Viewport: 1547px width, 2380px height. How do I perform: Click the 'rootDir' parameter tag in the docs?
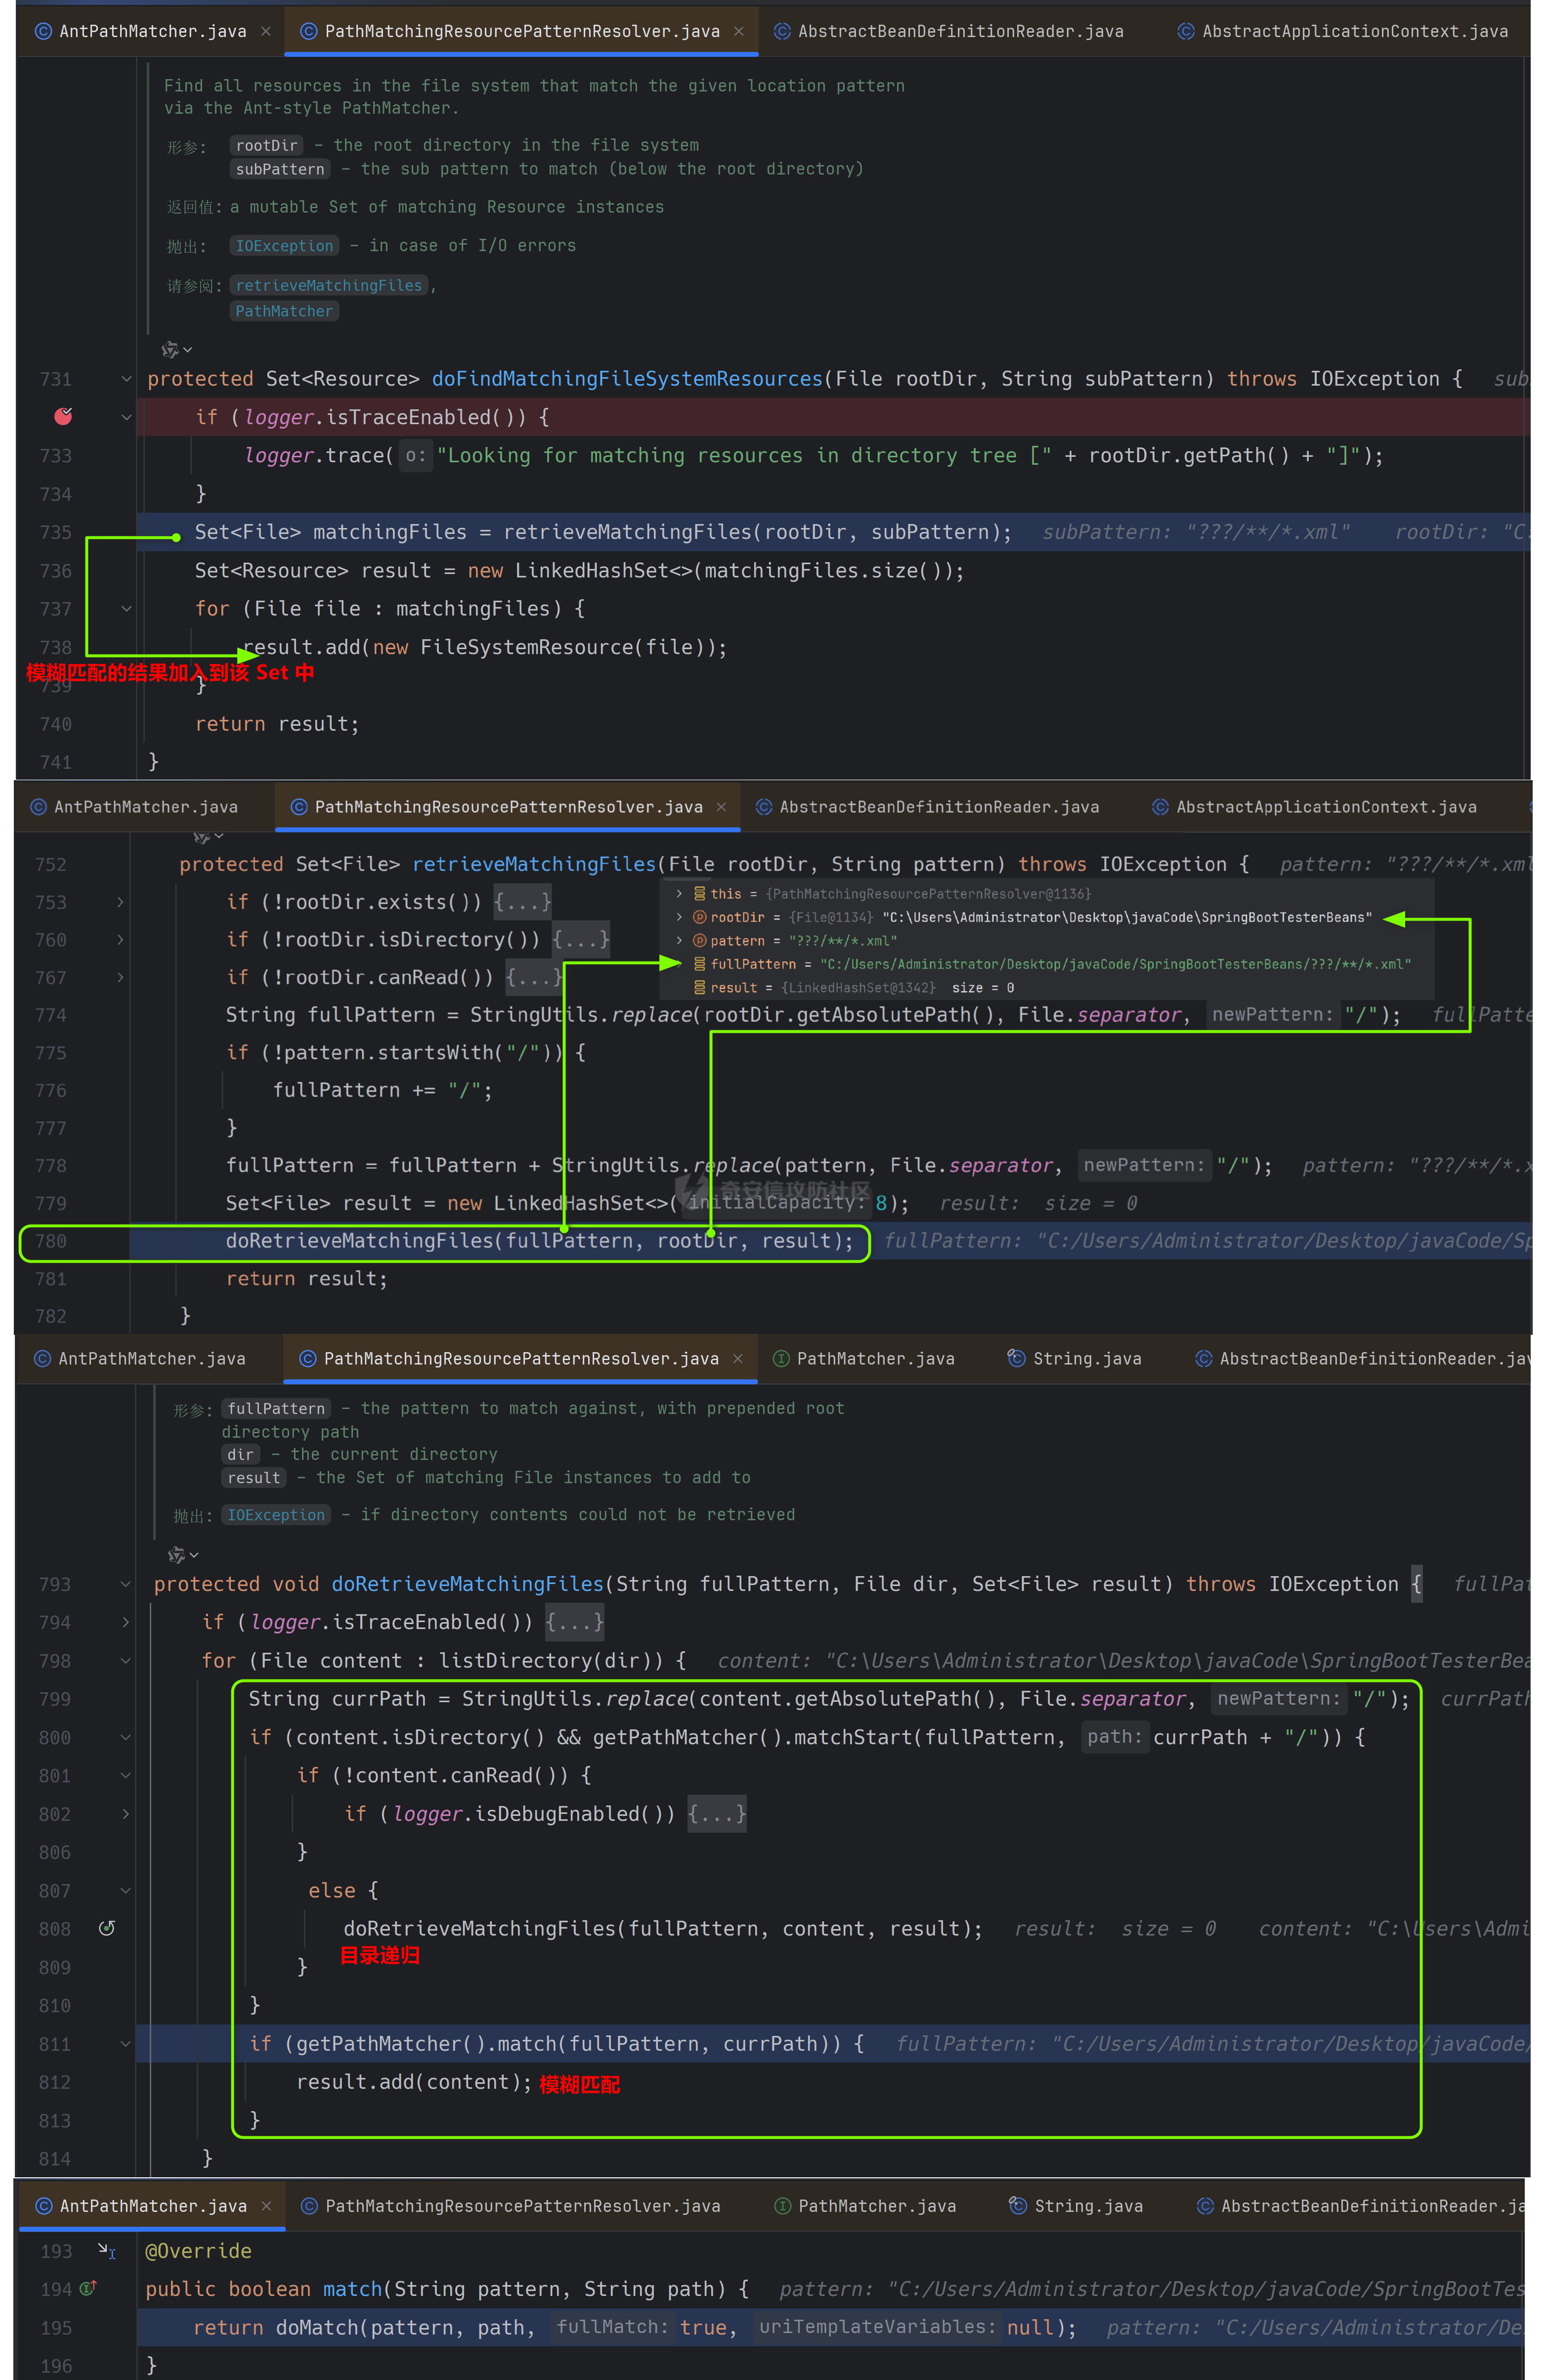pyautogui.click(x=266, y=145)
